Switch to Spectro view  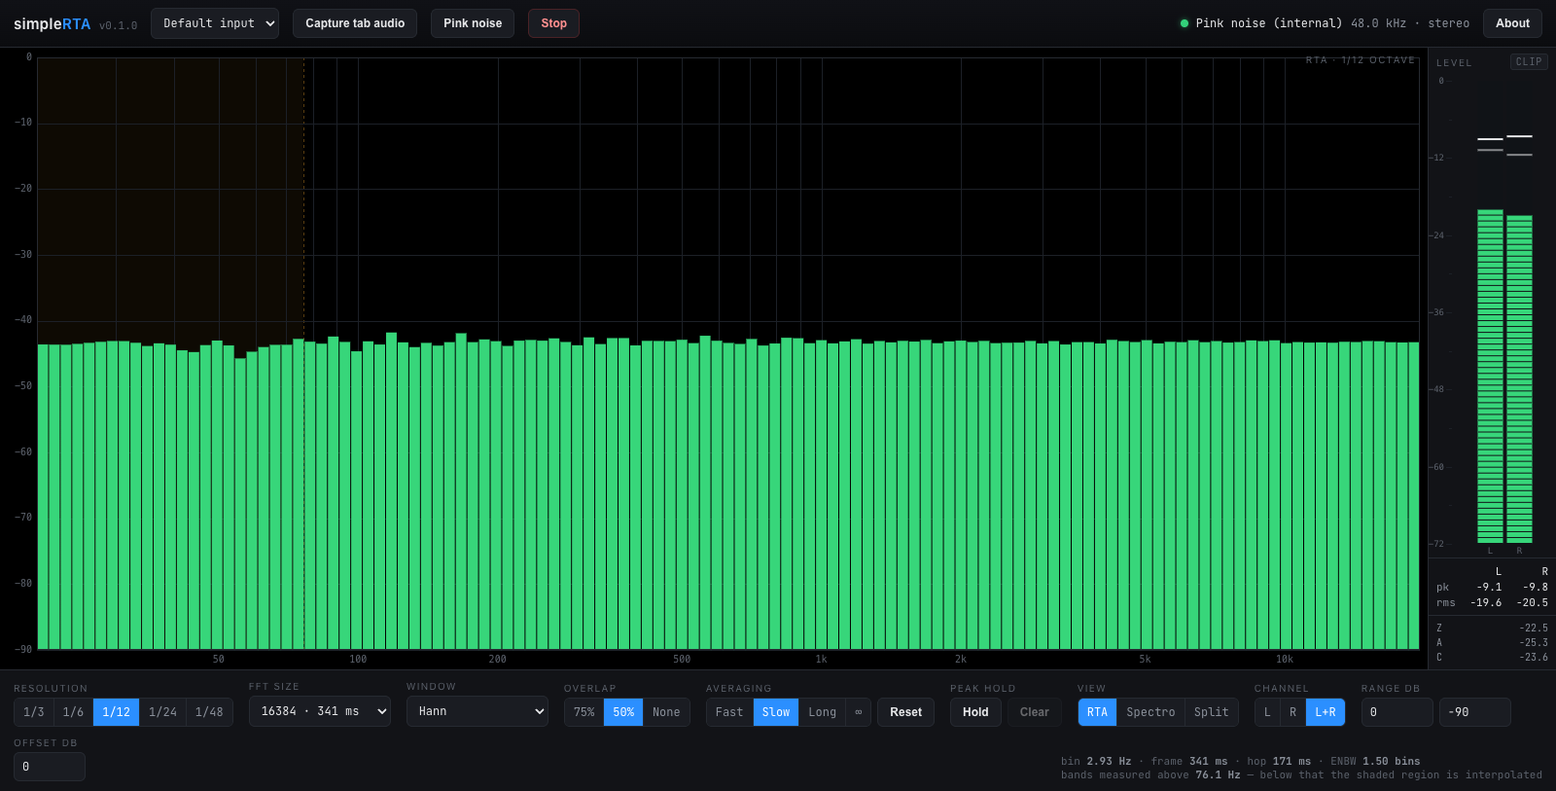pyautogui.click(x=1150, y=712)
